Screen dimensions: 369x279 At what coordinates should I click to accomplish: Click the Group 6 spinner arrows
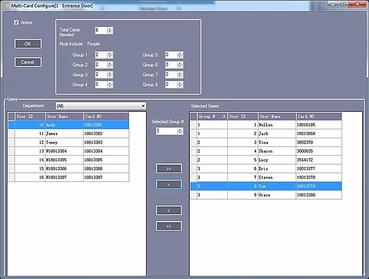point(180,65)
